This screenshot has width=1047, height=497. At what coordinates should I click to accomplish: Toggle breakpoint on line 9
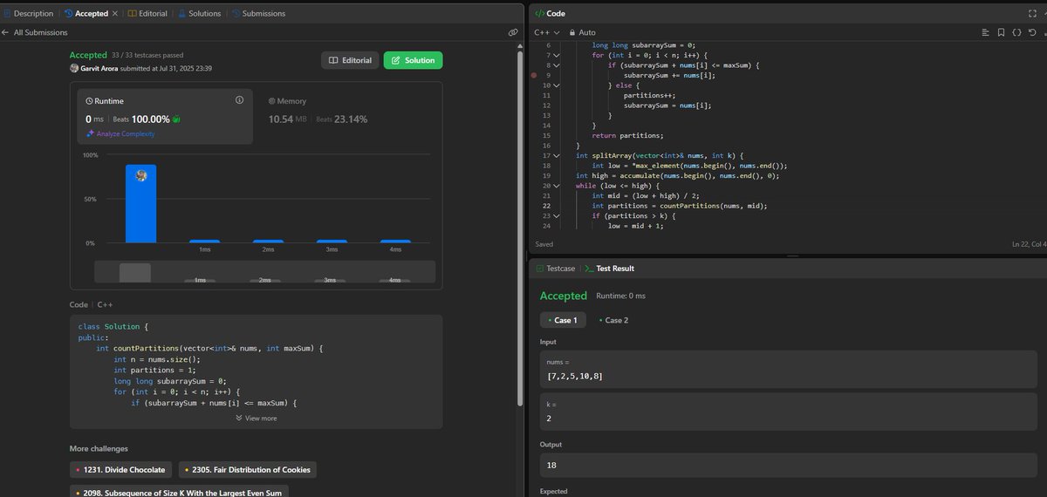pos(533,76)
